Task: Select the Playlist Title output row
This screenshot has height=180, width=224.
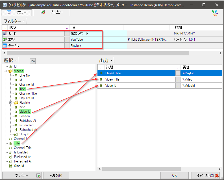Action: click(160, 73)
